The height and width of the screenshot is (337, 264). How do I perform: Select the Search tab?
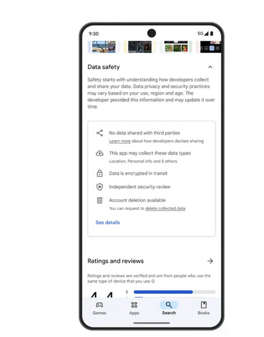click(x=169, y=308)
